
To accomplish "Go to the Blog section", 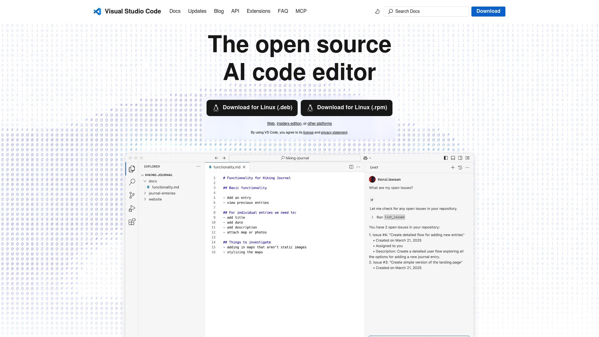I will [219, 11].
